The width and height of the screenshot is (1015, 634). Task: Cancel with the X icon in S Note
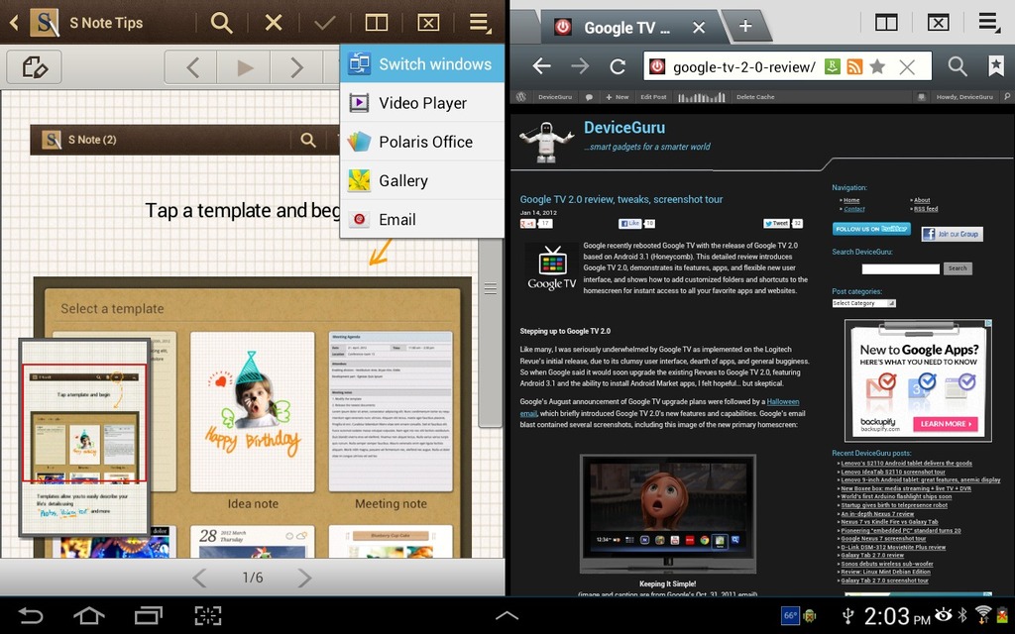tap(274, 23)
